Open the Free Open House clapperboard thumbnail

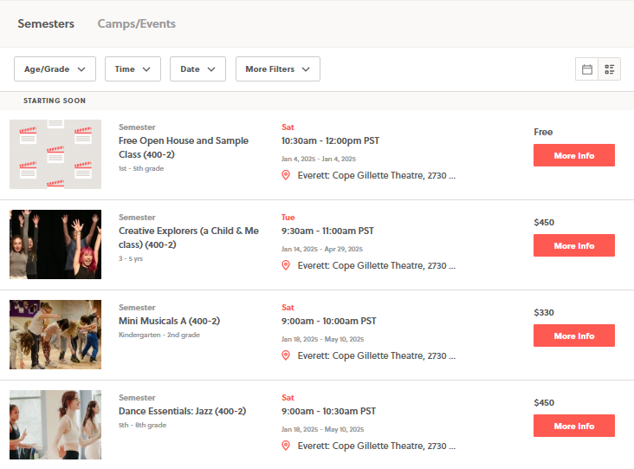click(x=55, y=154)
